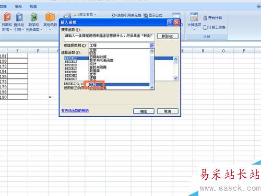Select 统计 category in dropdown list
261x196 pixels.
pos(93,64)
